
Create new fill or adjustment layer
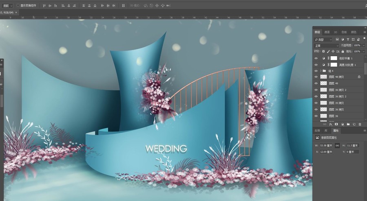pyautogui.click(x=343, y=125)
